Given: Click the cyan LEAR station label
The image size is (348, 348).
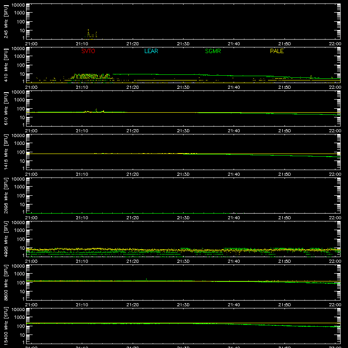Looking at the screenshot, I should (151, 51).
